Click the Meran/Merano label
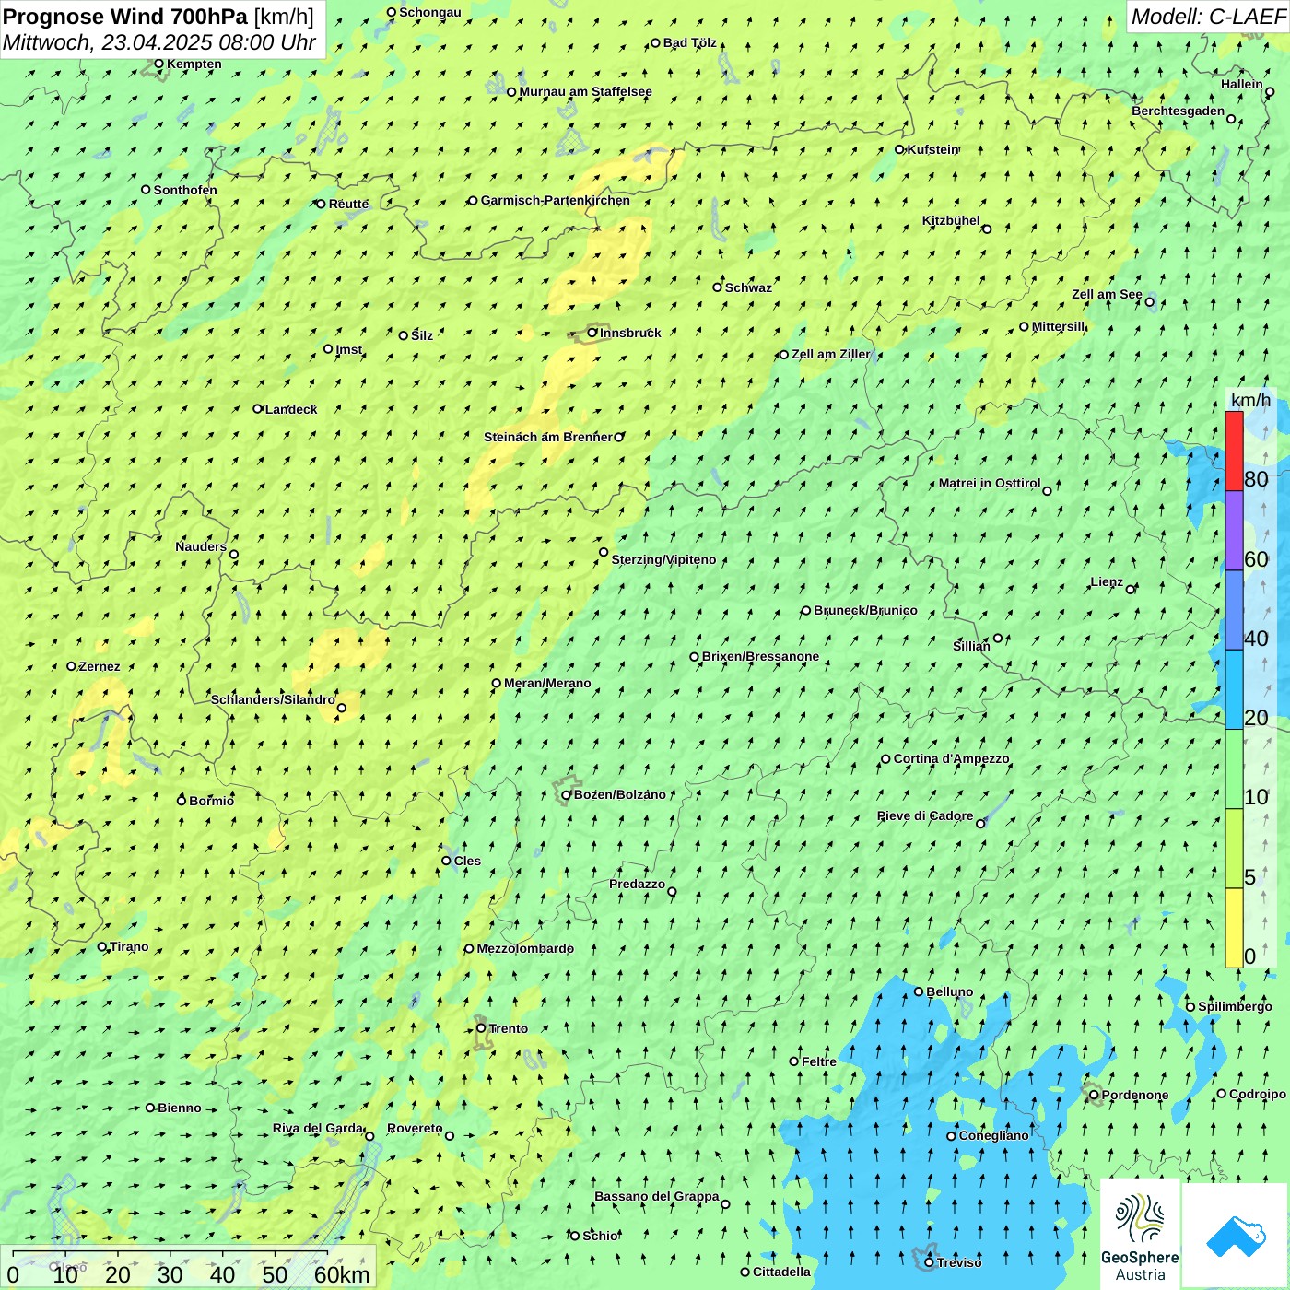Screen dimensions: 1290x1290 click(x=547, y=683)
